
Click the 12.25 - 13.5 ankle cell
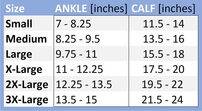pos(84,85)
